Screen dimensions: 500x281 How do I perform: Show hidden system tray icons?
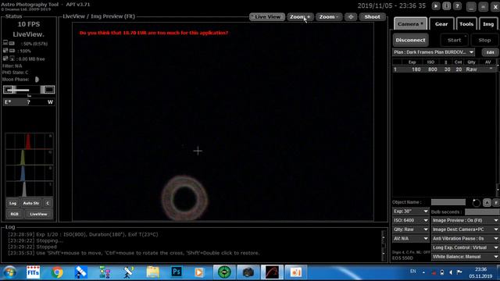tap(423, 272)
